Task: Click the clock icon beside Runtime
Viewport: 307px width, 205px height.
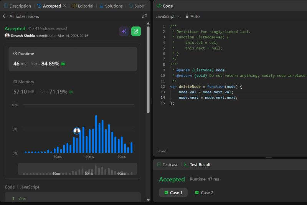Action: coord(15,53)
